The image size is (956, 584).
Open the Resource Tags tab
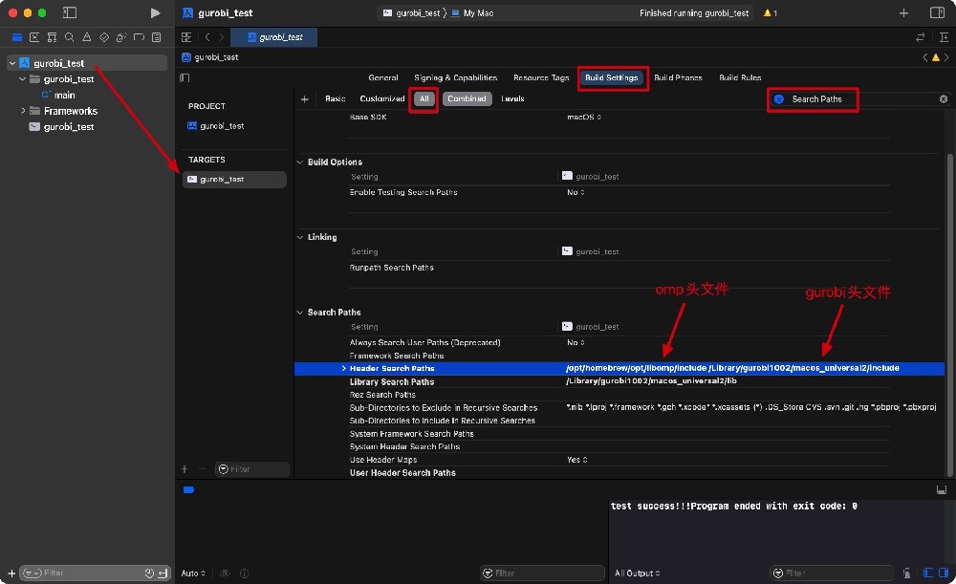click(x=541, y=77)
